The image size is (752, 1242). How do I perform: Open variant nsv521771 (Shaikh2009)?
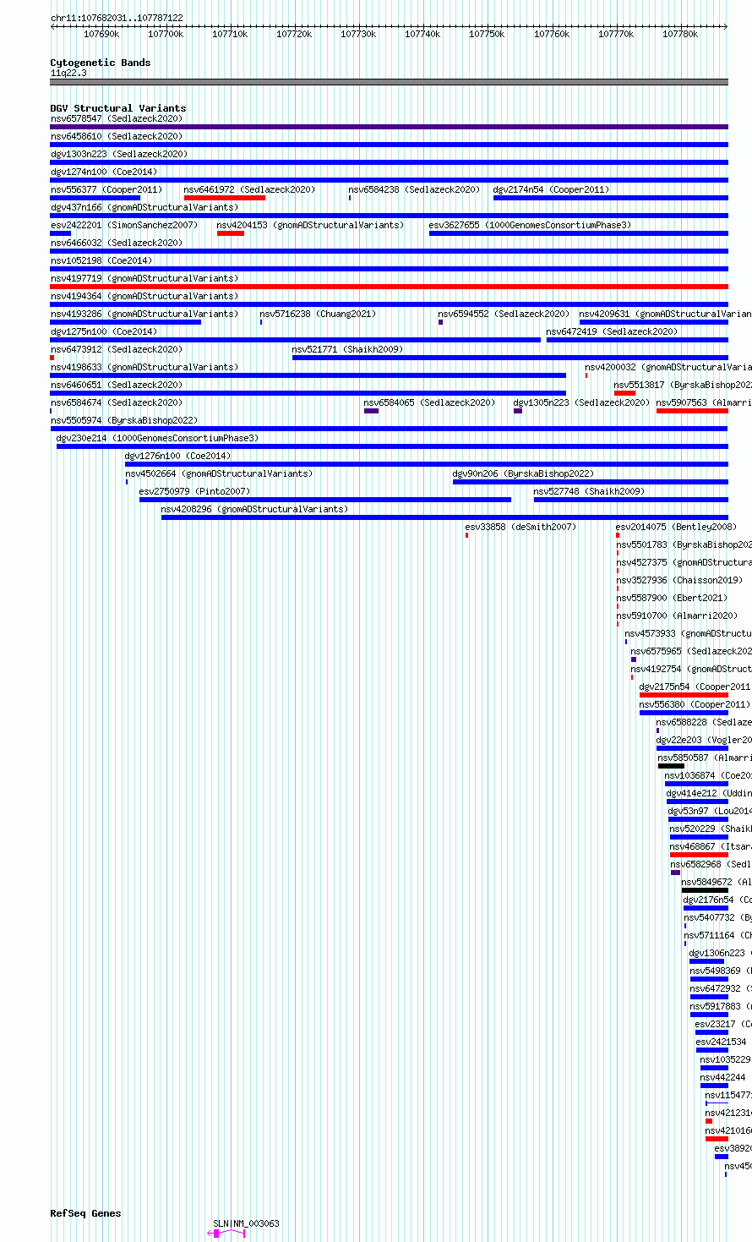[x=347, y=349]
